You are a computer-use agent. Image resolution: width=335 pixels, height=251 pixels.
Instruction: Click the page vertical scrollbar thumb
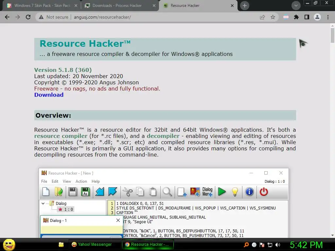(x=332, y=35)
